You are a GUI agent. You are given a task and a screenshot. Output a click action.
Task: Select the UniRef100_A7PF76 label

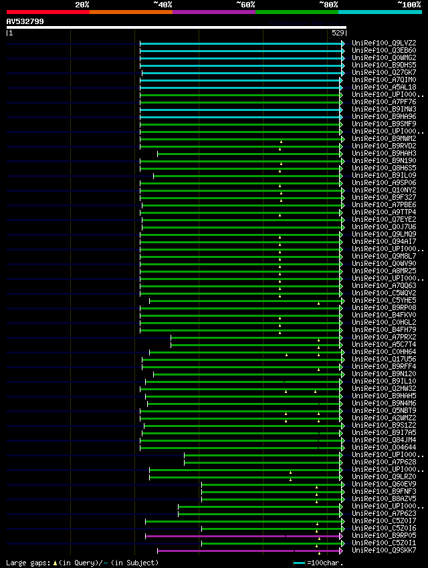click(384, 102)
